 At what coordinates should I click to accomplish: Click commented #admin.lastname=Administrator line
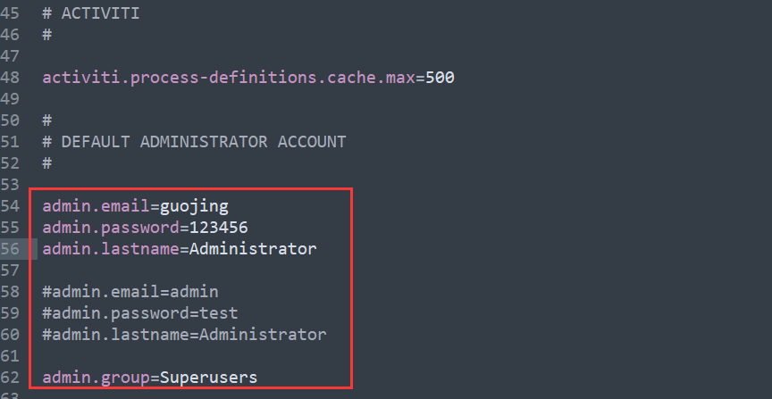pyautogui.click(x=184, y=335)
